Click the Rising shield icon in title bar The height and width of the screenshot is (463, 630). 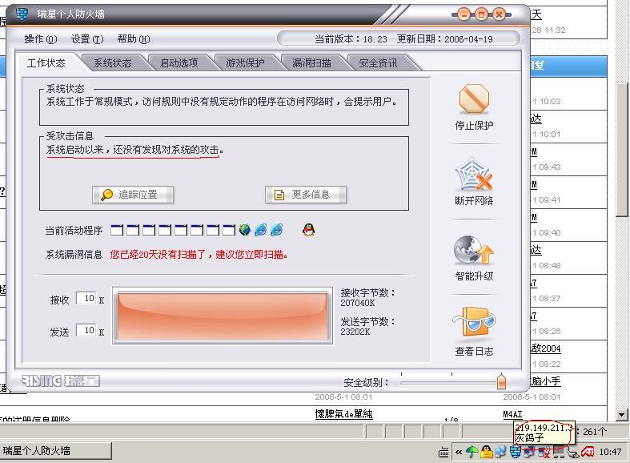[22, 14]
